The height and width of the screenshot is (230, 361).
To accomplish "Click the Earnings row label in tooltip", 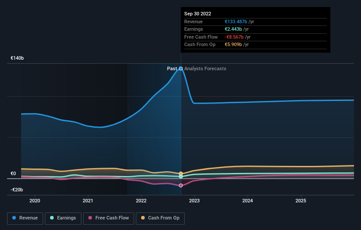I will pos(193,29).
